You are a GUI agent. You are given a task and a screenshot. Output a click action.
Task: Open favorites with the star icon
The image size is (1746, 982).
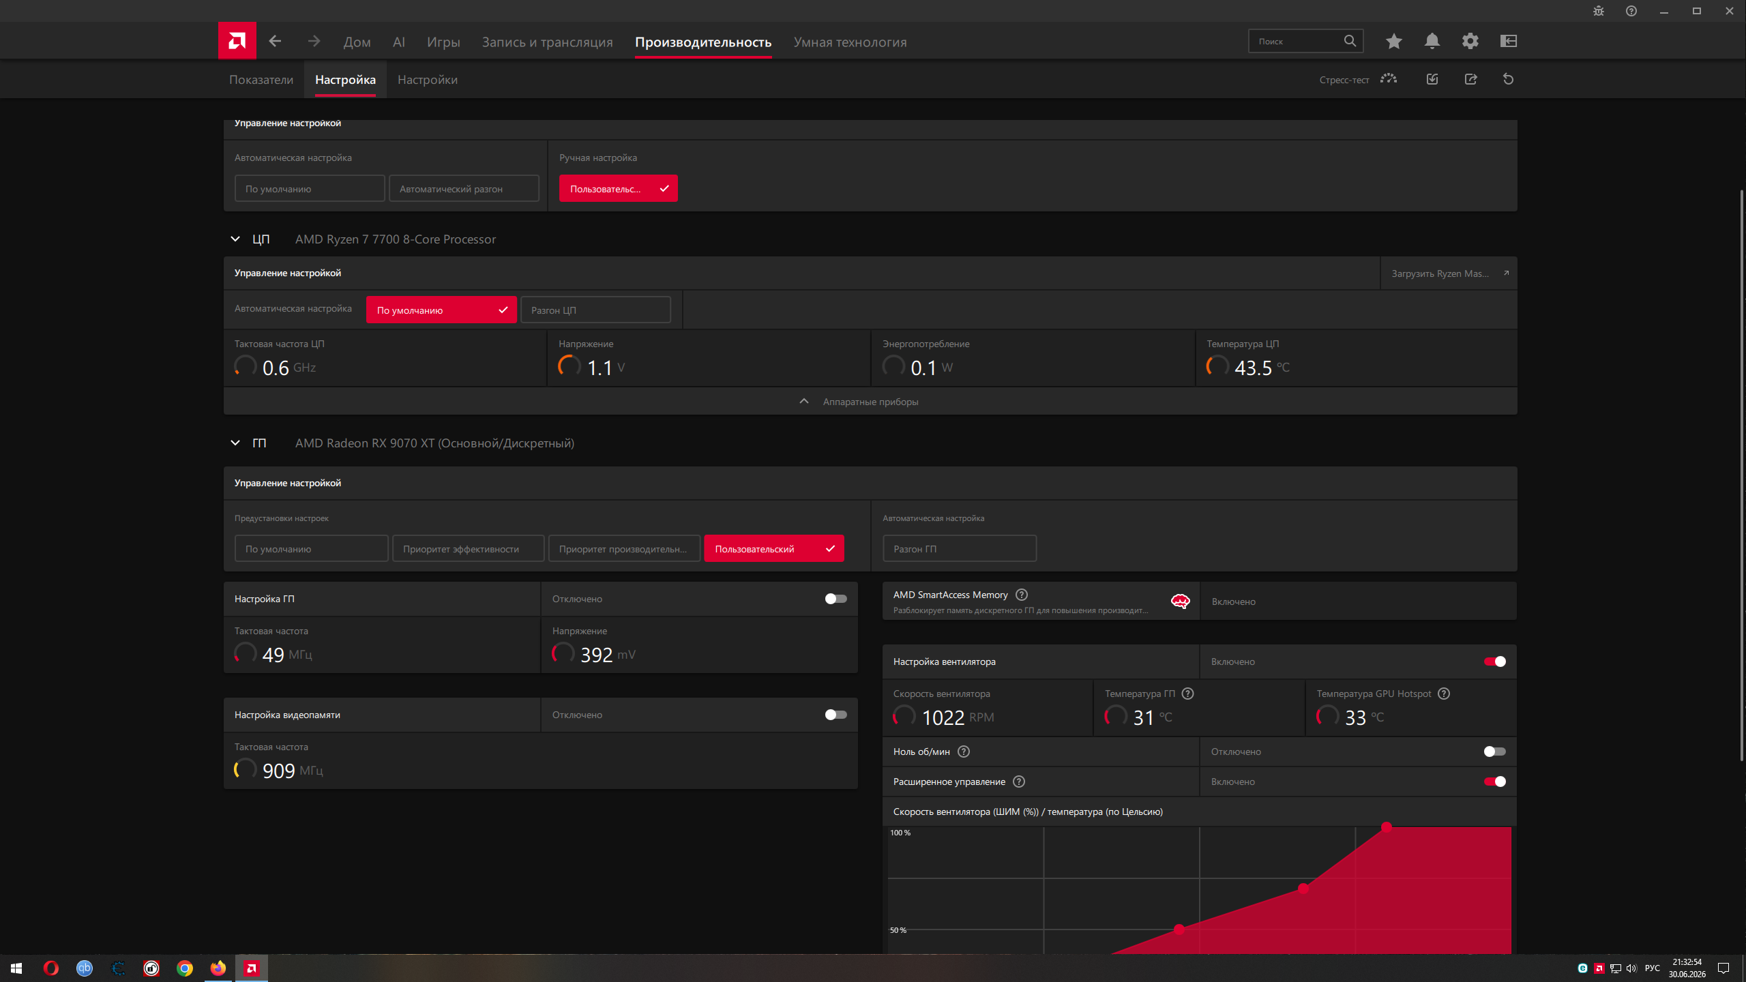1393,41
